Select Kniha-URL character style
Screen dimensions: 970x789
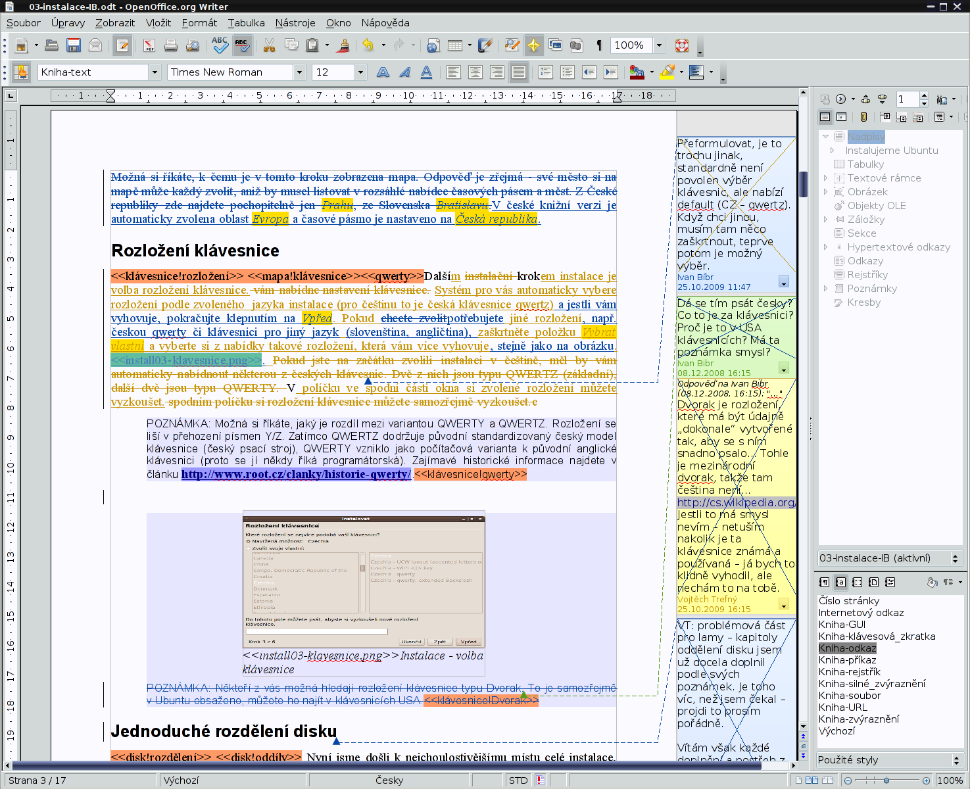coord(843,707)
